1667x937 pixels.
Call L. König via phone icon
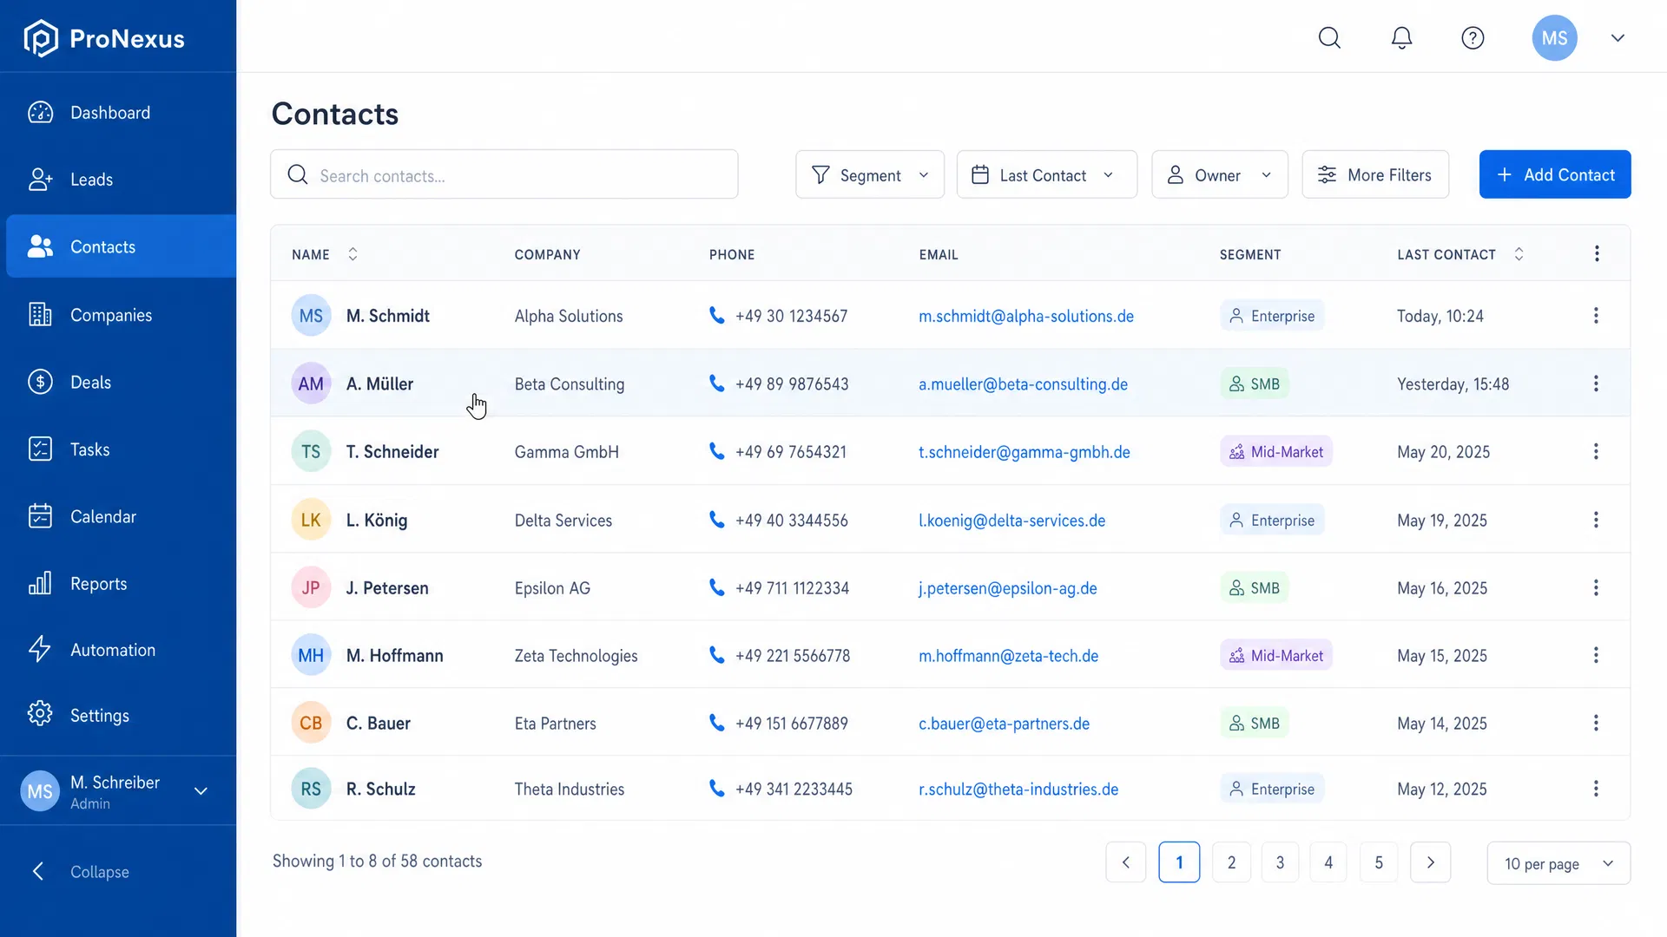(x=716, y=519)
